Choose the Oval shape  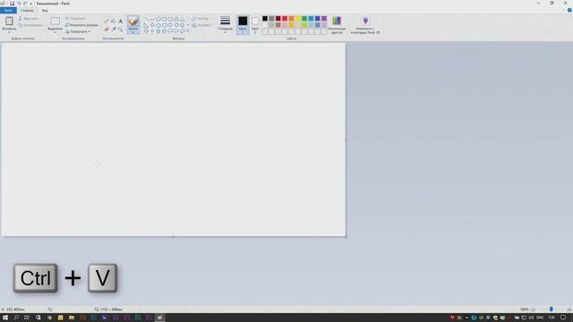[x=158, y=19]
